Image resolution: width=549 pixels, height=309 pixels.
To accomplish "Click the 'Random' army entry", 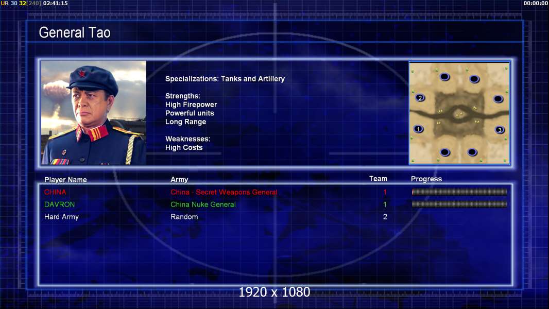I will (x=184, y=217).
